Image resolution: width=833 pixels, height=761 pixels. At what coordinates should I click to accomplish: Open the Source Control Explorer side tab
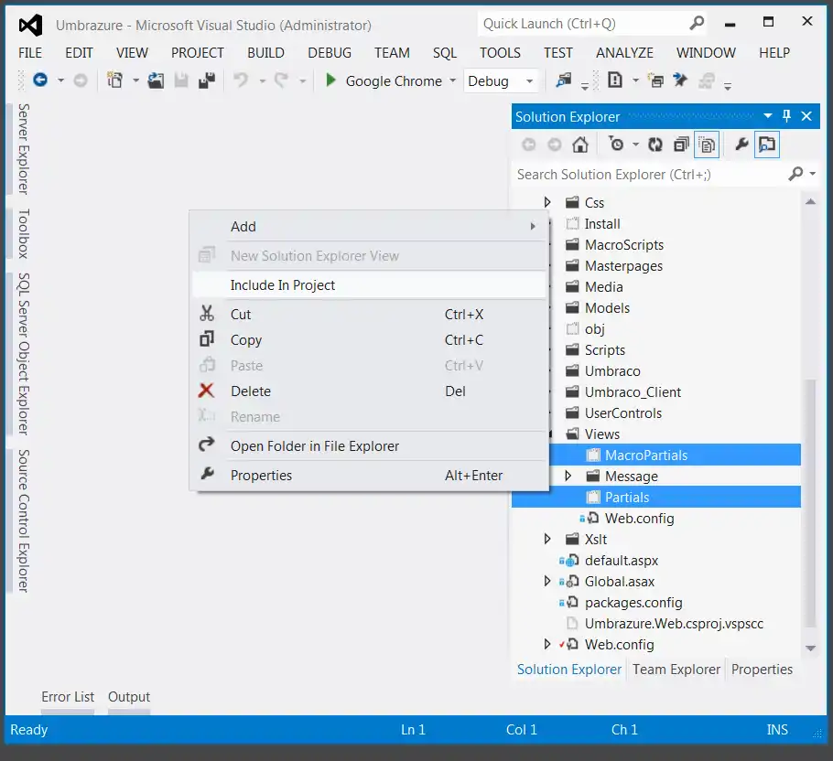[x=24, y=520]
